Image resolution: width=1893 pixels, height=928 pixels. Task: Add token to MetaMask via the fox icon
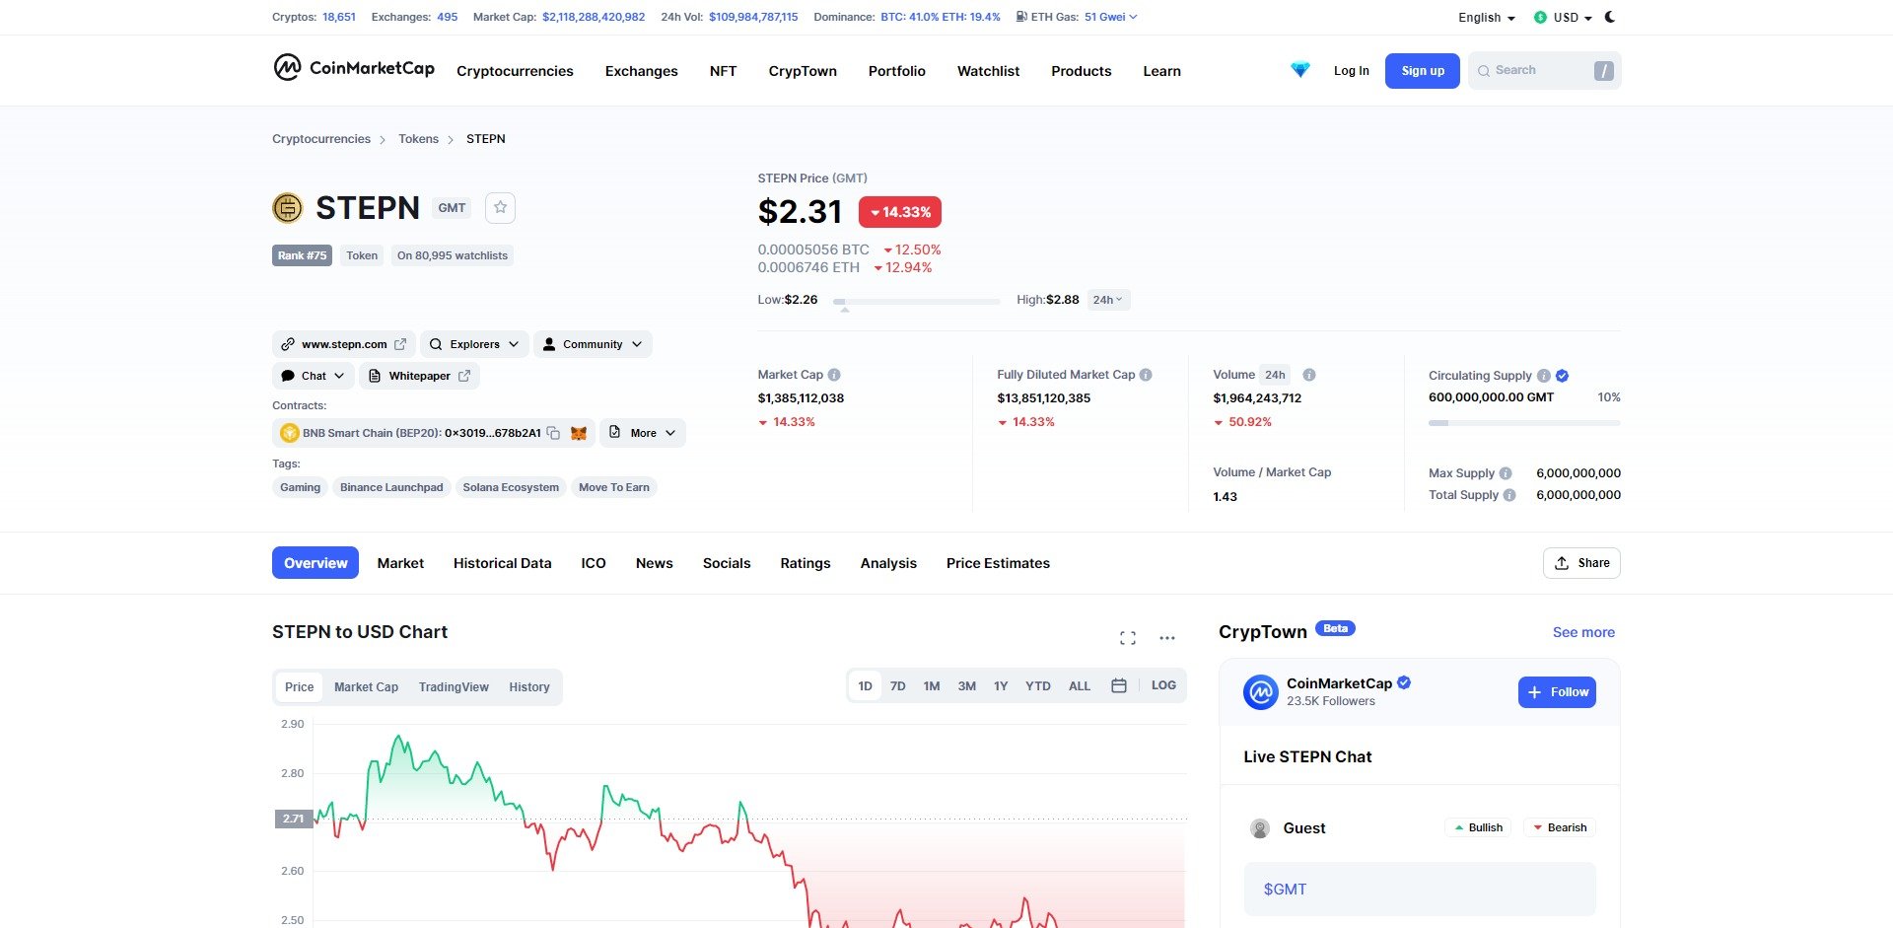coord(579,433)
